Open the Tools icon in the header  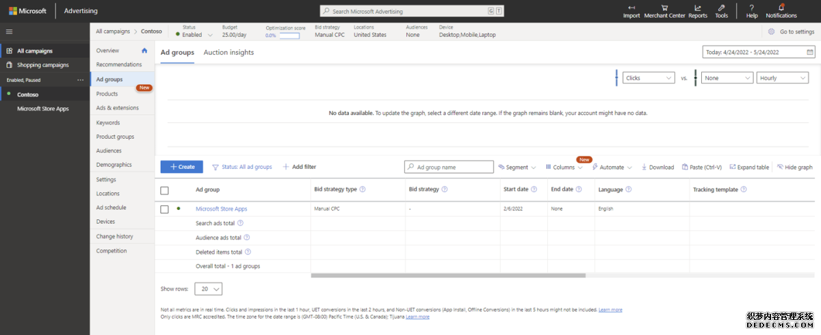pyautogui.click(x=722, y=8)
